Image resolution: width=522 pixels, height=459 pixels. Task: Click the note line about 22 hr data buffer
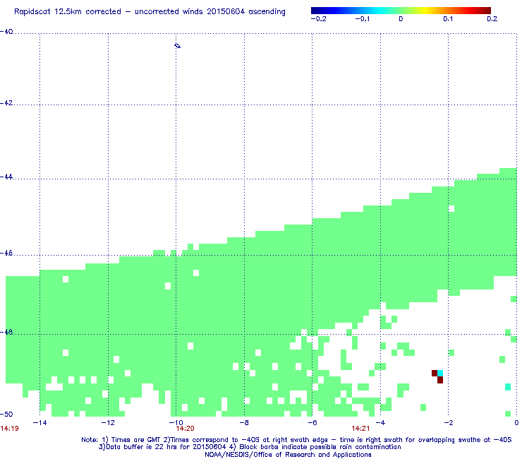[x=250, y=447]
